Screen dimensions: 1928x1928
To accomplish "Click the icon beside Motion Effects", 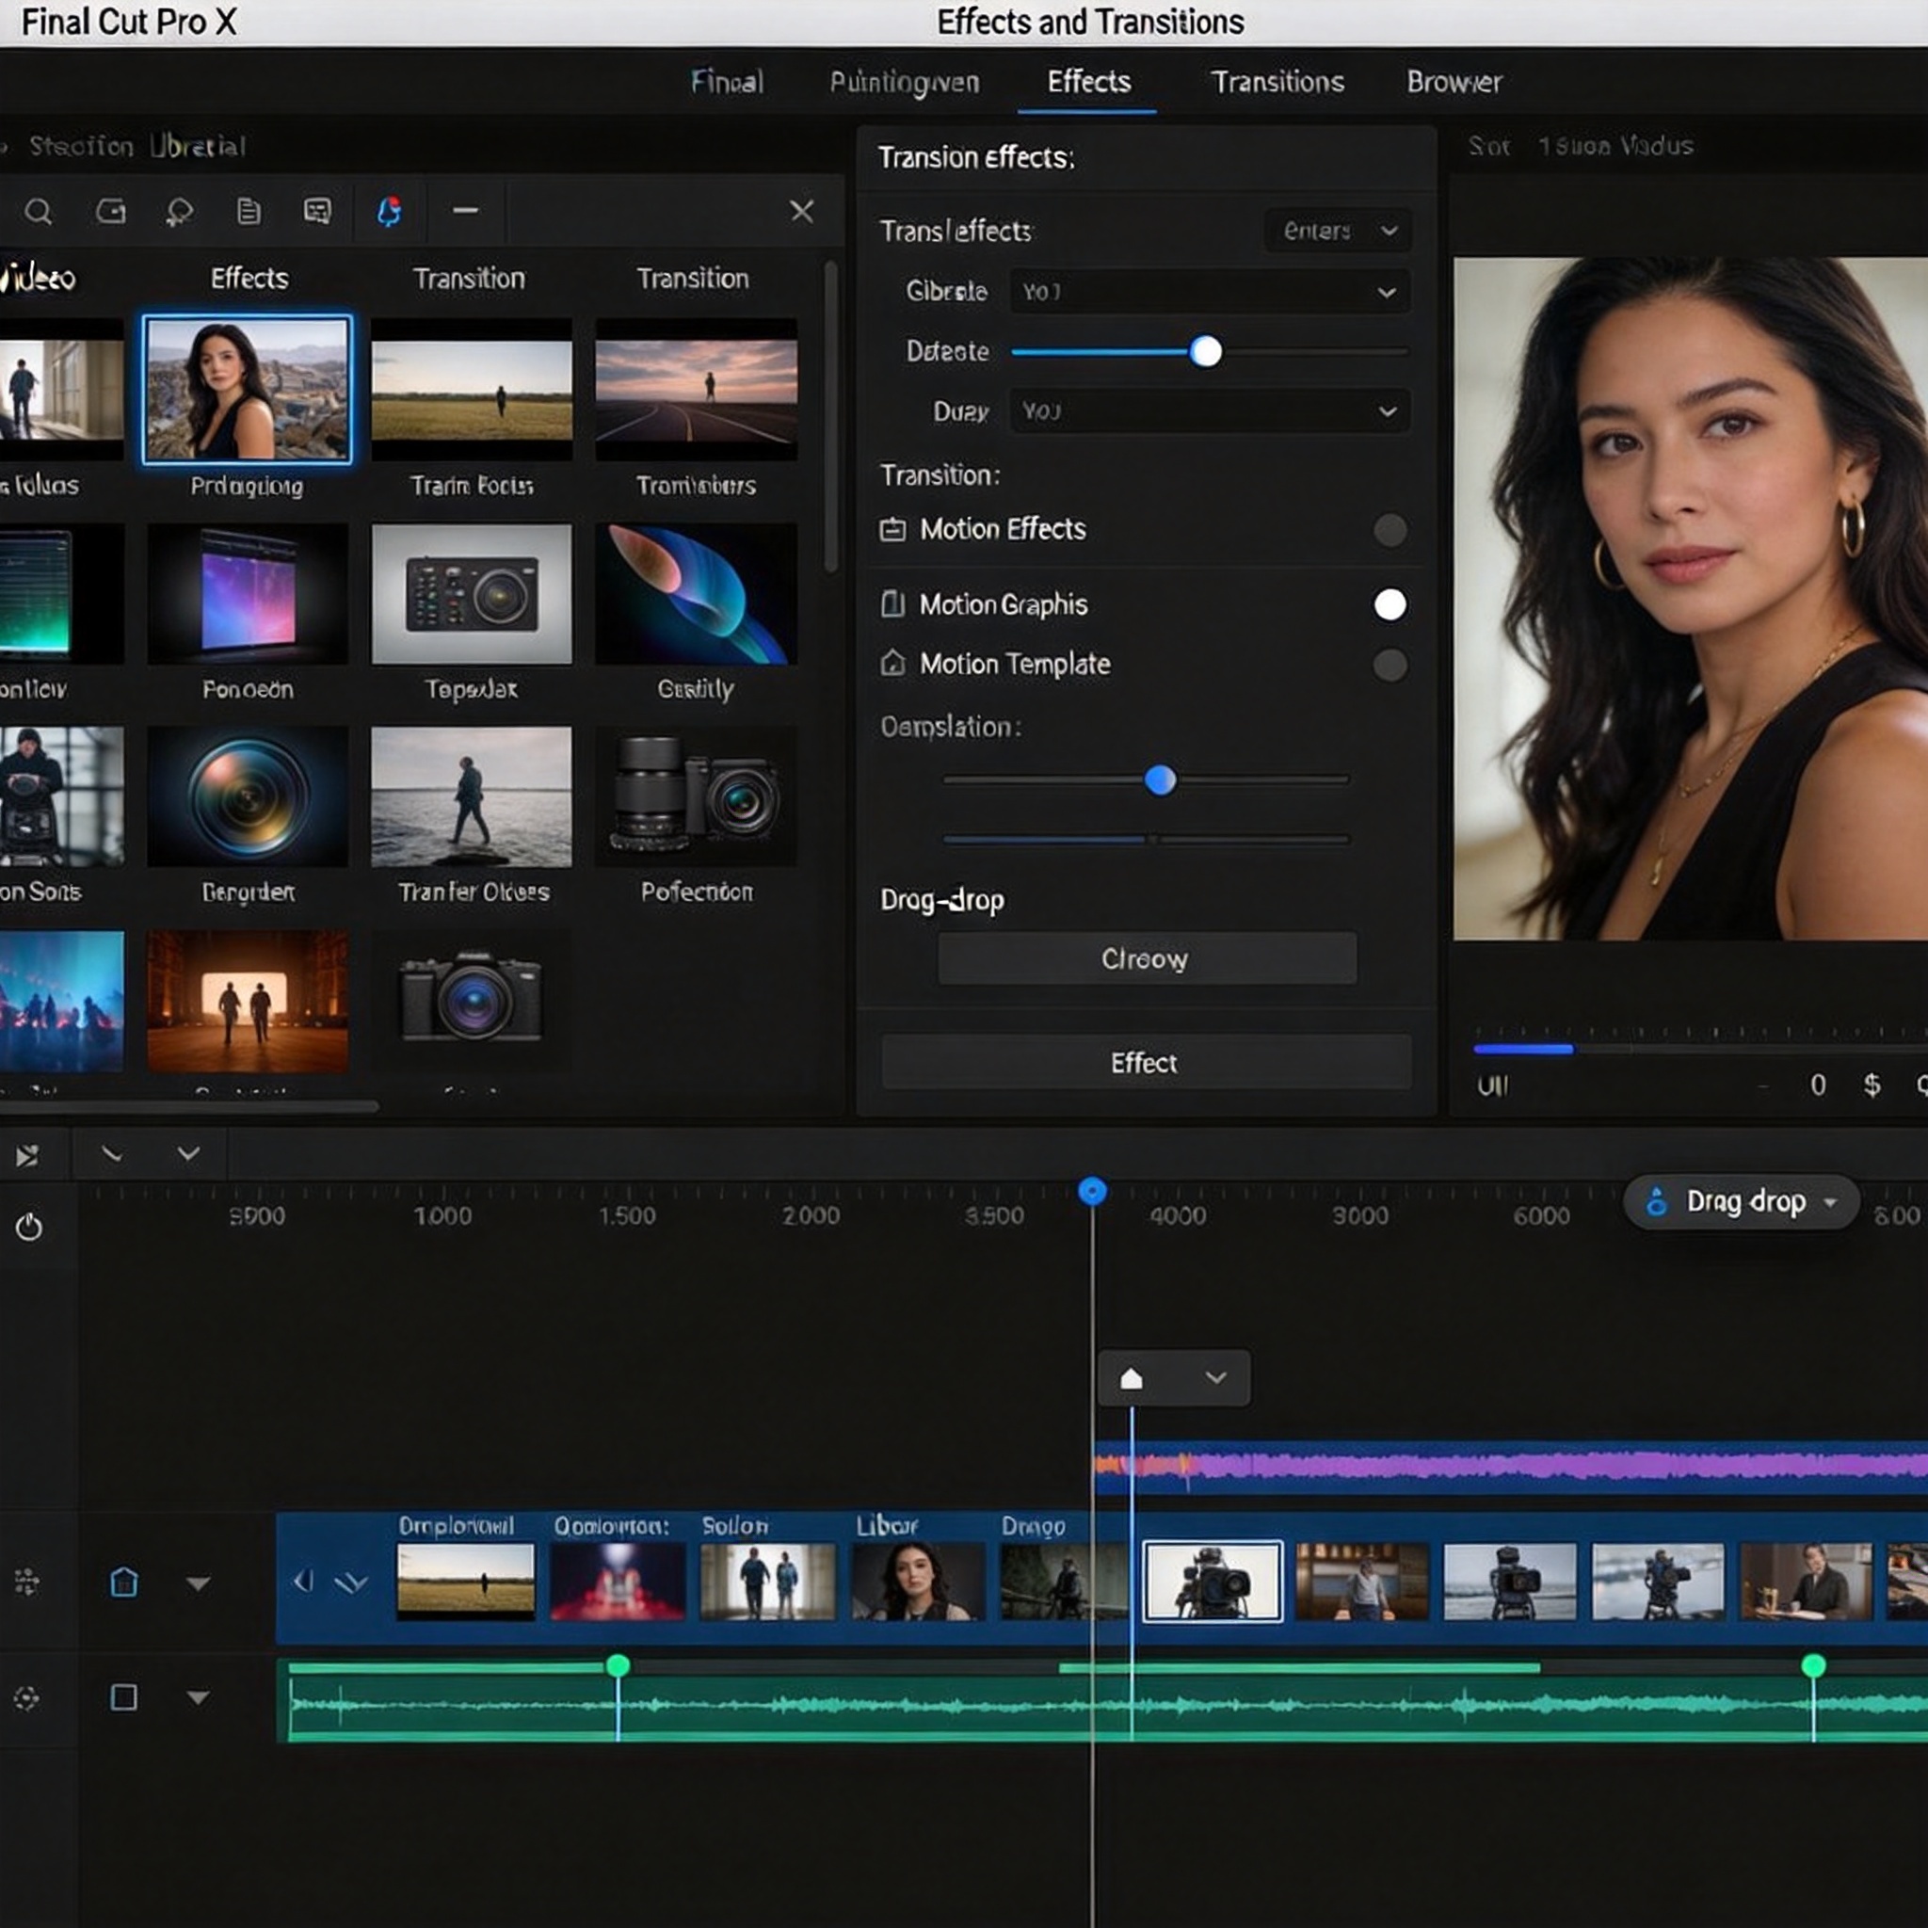I will (892, 529).
